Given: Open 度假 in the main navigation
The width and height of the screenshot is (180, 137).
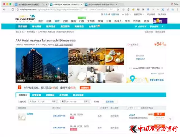Looking at the screenshot, I should [73, 21].
